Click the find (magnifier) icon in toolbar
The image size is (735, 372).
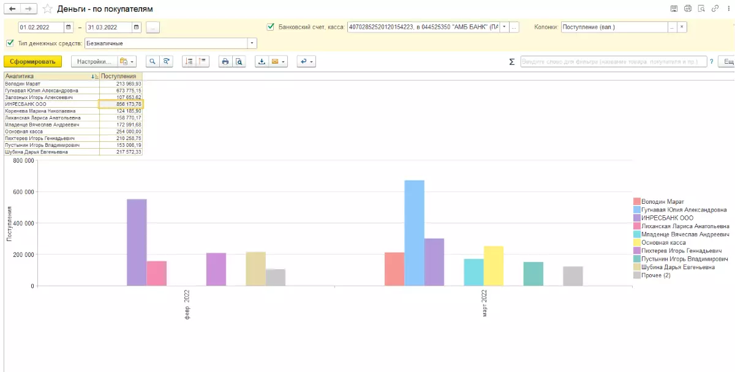pyautogui.click(x=152, y=62)
